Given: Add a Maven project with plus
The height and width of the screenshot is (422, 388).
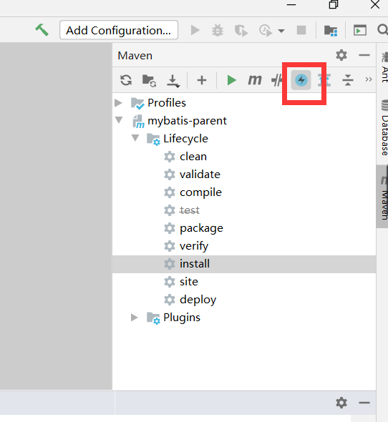Looking at the screenshot, I should [202, 80].
